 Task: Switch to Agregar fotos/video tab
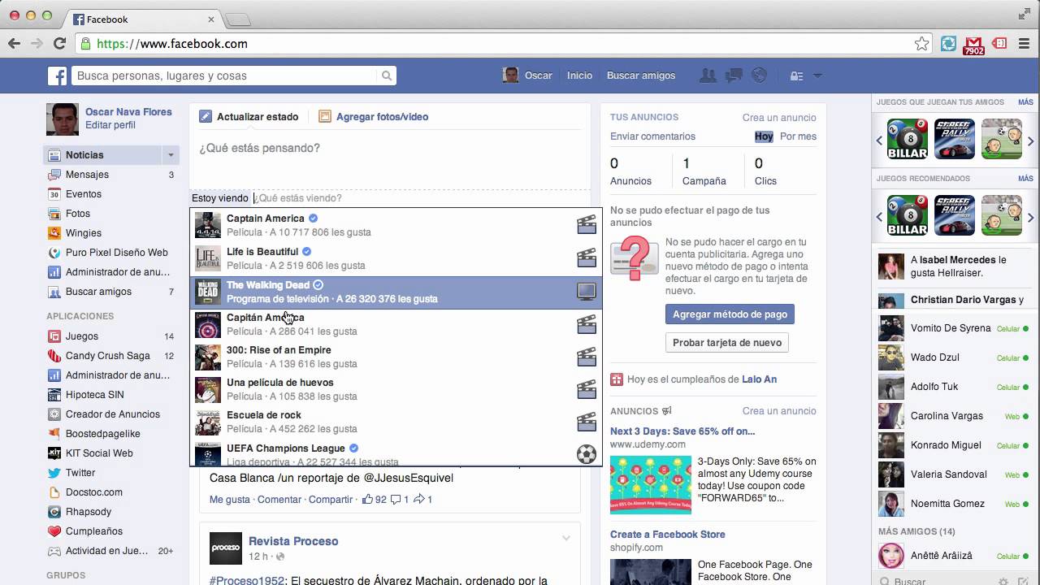tap(373, 117)
